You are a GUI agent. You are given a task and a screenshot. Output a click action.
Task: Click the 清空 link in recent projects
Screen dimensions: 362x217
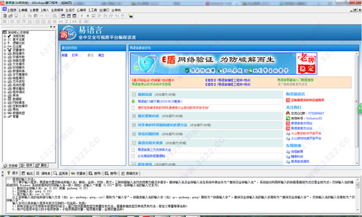pyautogui.click(x=101, y=55)
